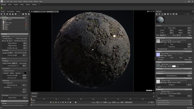Switch to the History tab

tap(18, 12)
